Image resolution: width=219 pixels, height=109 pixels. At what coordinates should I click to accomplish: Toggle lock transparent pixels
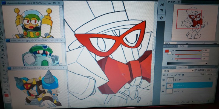tap(172, 75)
